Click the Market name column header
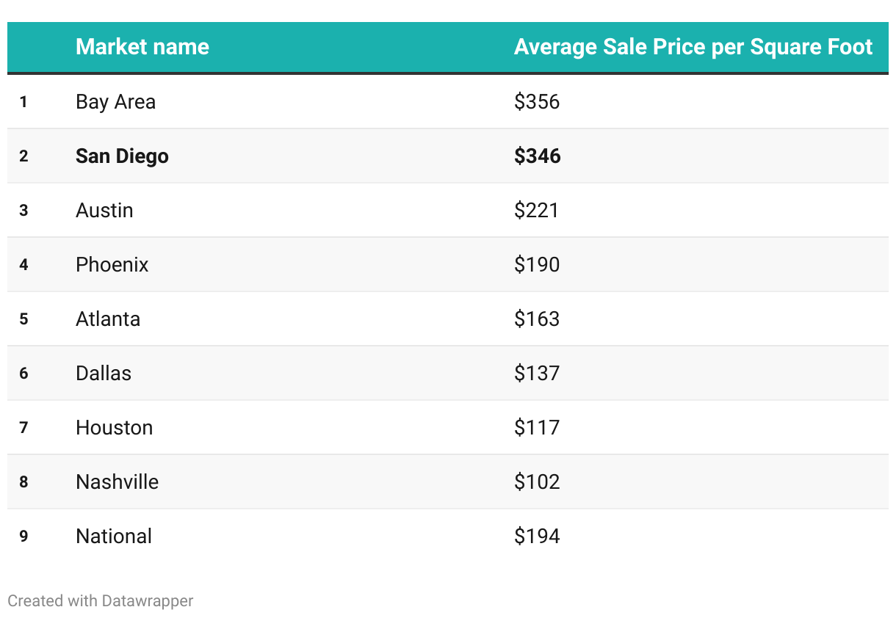Viewport: 896px width, 618px height. click(x=142, y=47)
